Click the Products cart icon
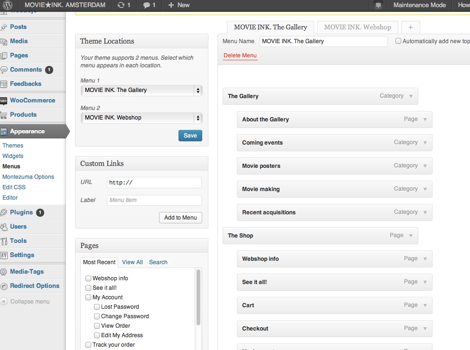Screen dimensions: 470x350 tap(4, 115)
